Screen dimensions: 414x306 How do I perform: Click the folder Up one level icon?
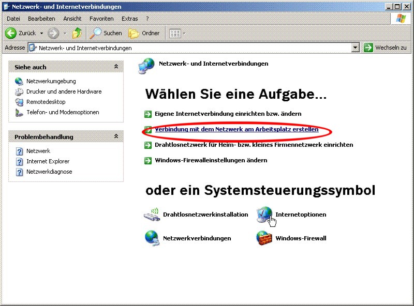coord(77,33)
